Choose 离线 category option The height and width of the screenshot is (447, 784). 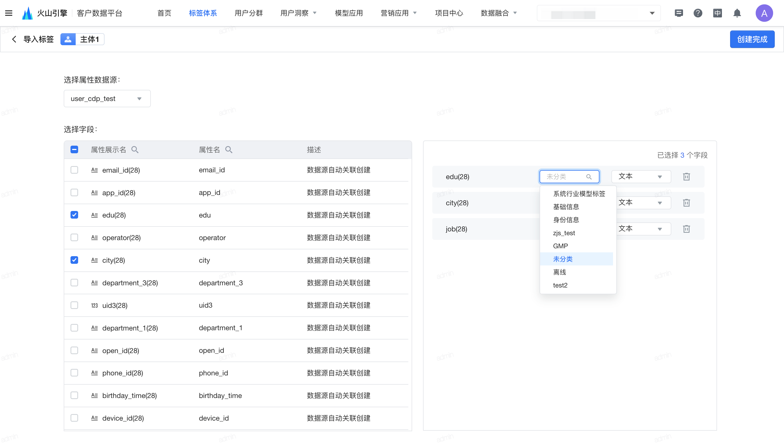pyautogui.click(x=577, y=272)
